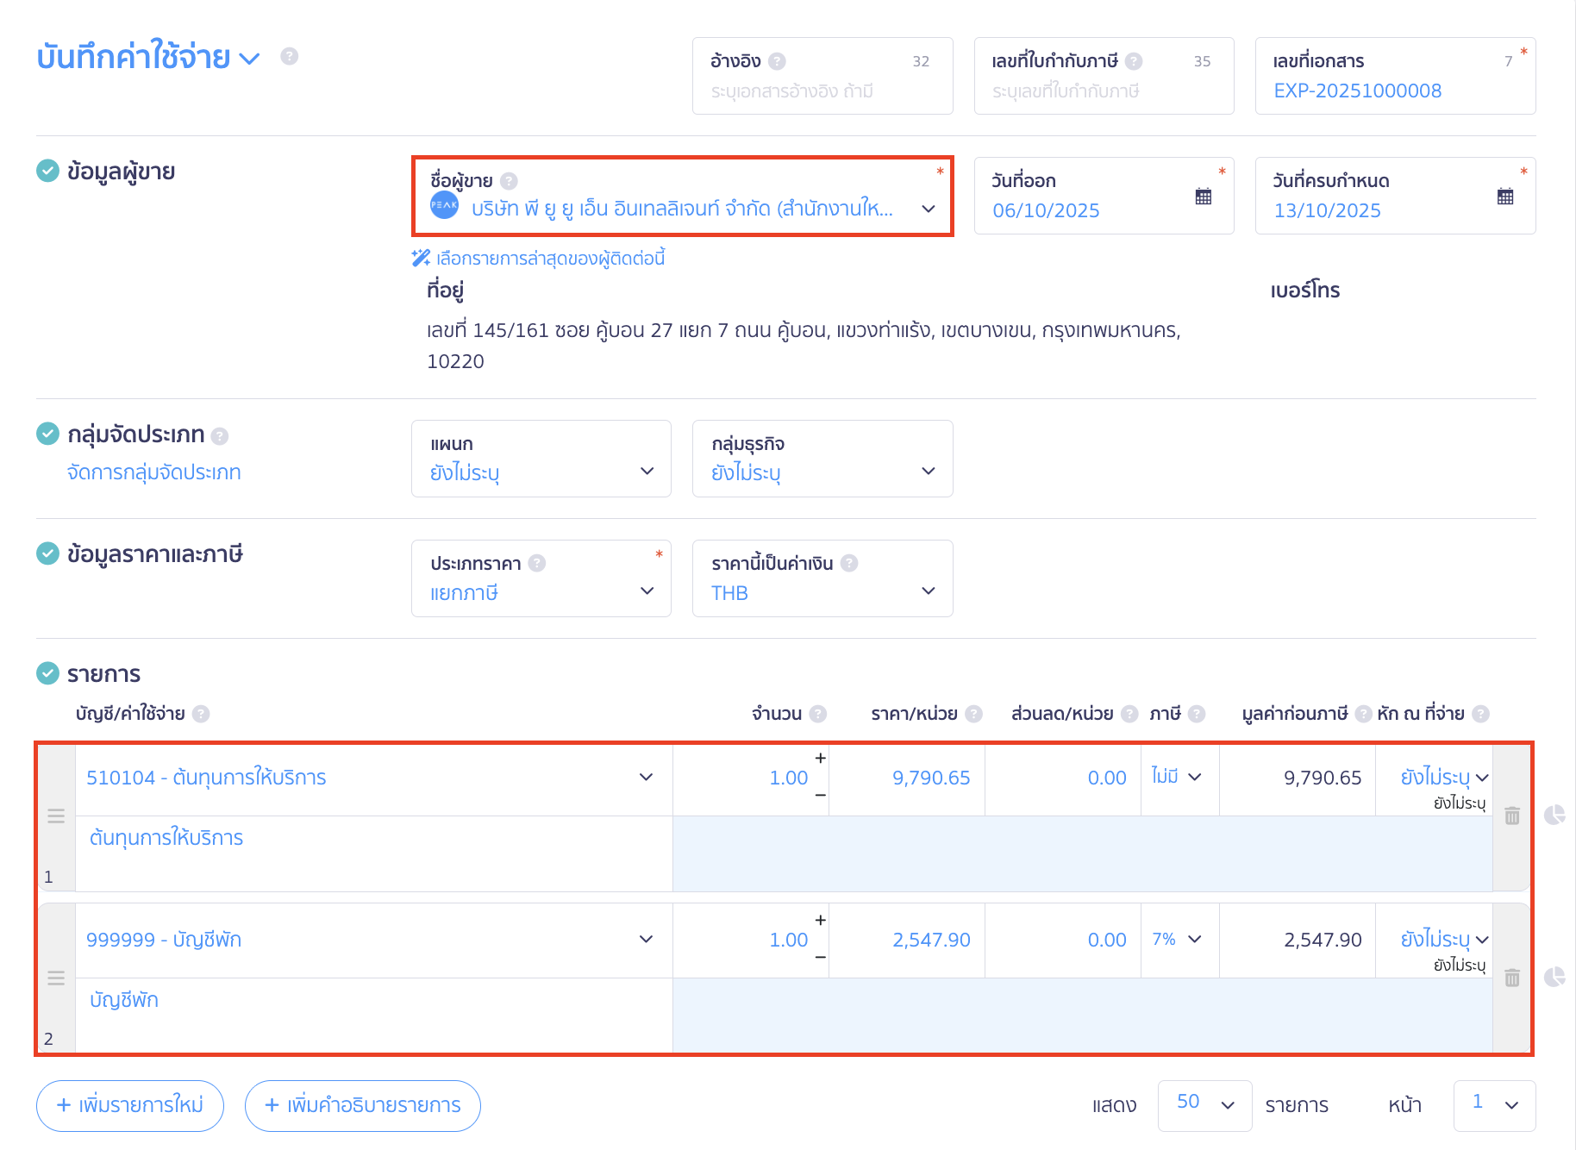Open the issue date calendar picker
Screen dimensions: 1576x1150
pyautogui.click(x=1203, y=197)
